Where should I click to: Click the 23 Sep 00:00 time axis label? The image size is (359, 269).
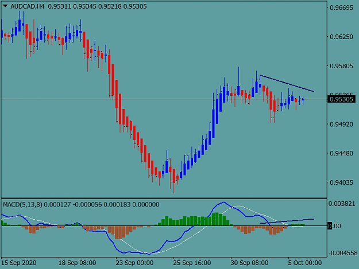[x=134, y=263]
